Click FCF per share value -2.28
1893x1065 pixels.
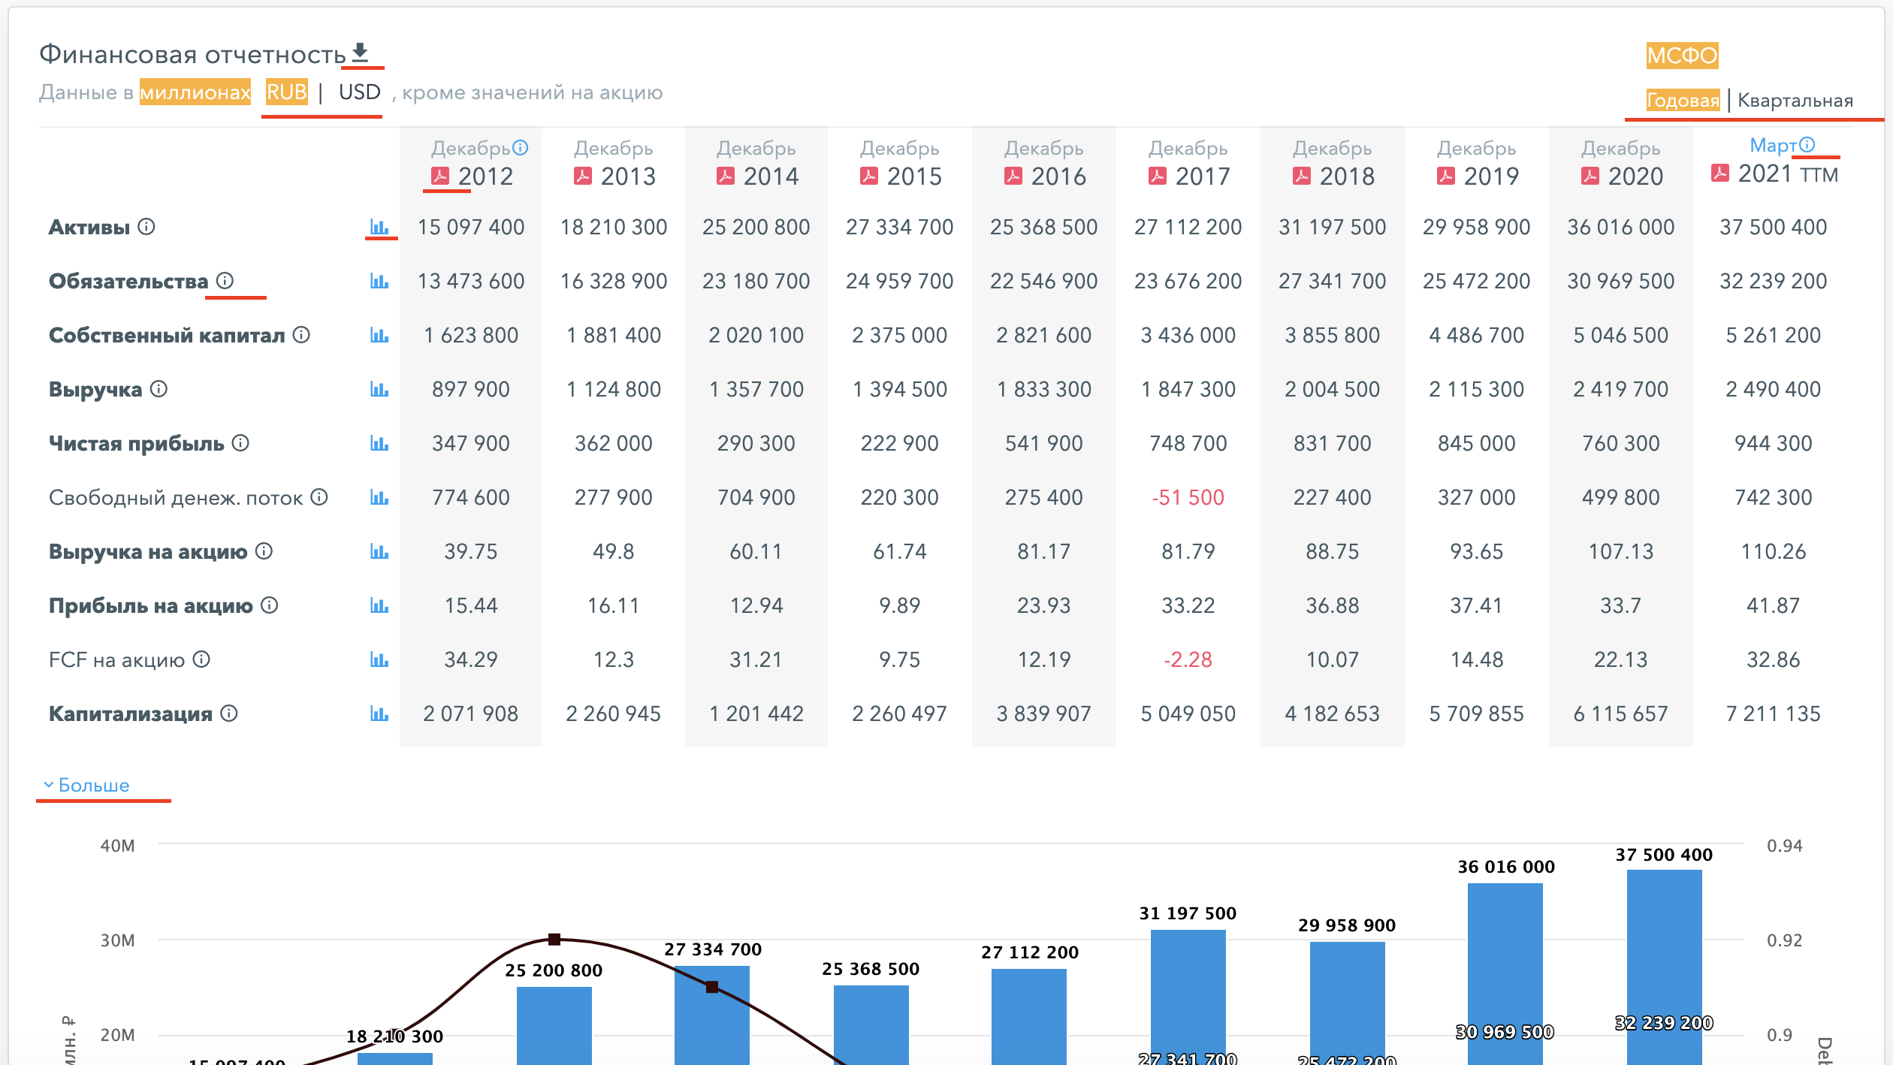point(1188,659)
